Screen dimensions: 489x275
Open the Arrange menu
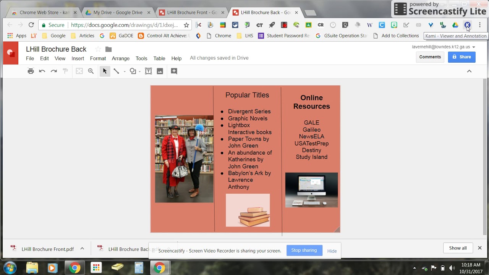tap(121, 58)
